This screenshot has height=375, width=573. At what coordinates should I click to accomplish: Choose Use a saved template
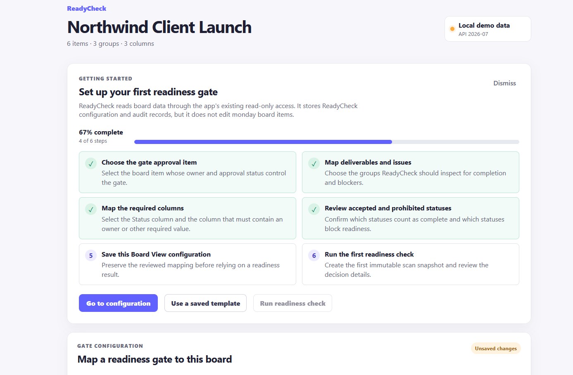click(x=205, y=303)
